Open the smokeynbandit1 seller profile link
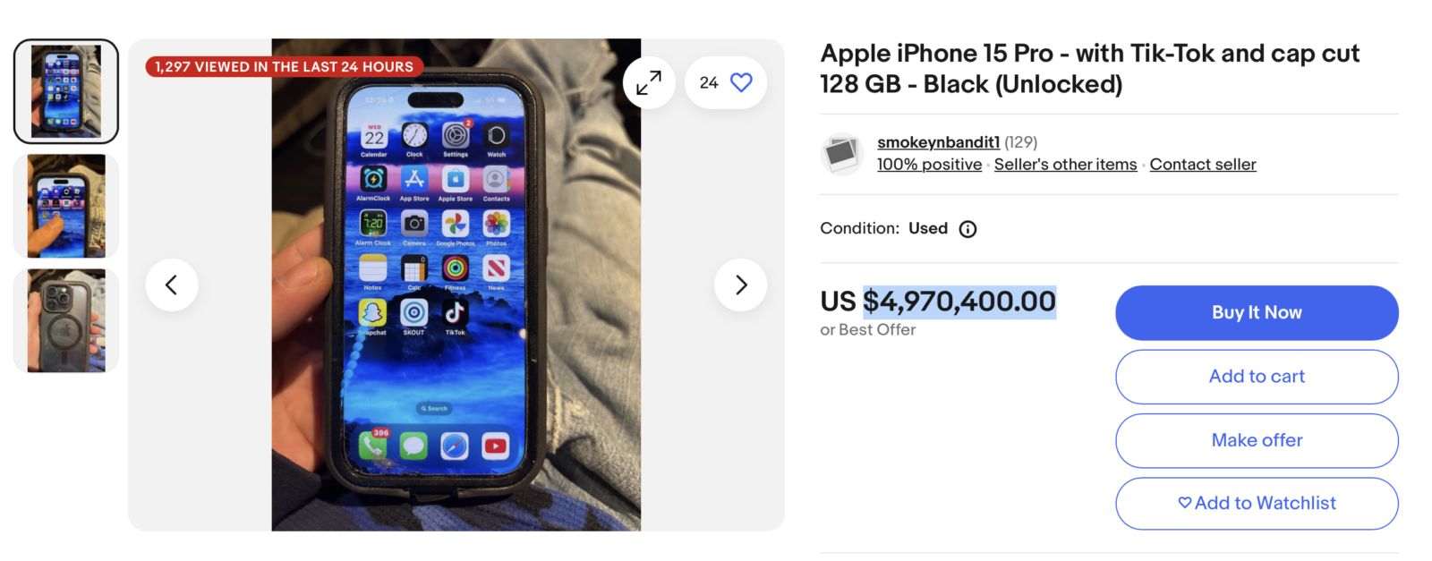This screenshot has height=561, width=1432. [x=938, y=142]
